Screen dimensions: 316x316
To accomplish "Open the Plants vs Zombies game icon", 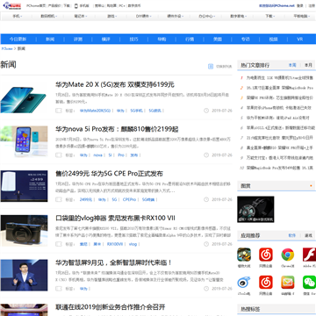I will 244,255.
